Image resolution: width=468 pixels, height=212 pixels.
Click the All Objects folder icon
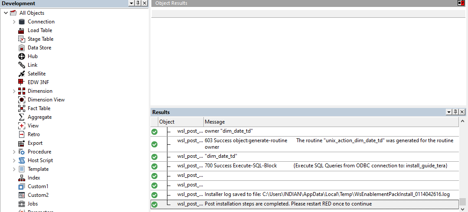(x=13, y=13)
